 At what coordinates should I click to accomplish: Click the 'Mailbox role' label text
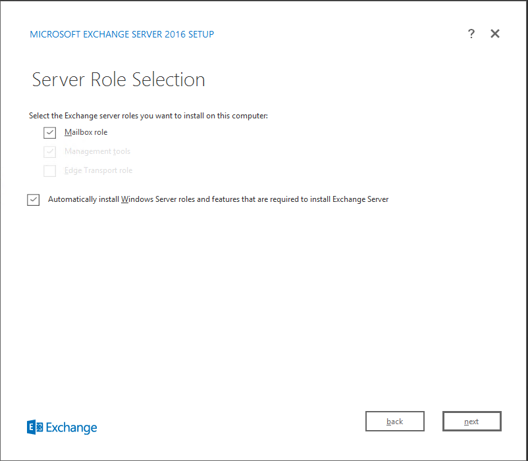(x=86, y=132)
